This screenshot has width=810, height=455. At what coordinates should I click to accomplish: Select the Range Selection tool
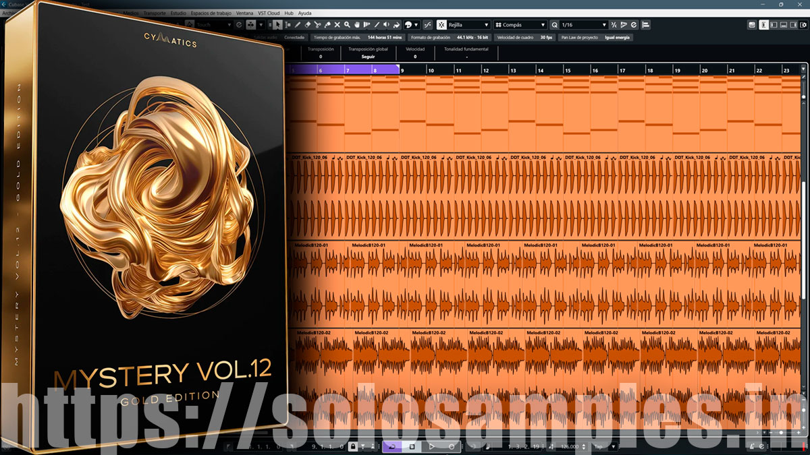click(288, 24)
